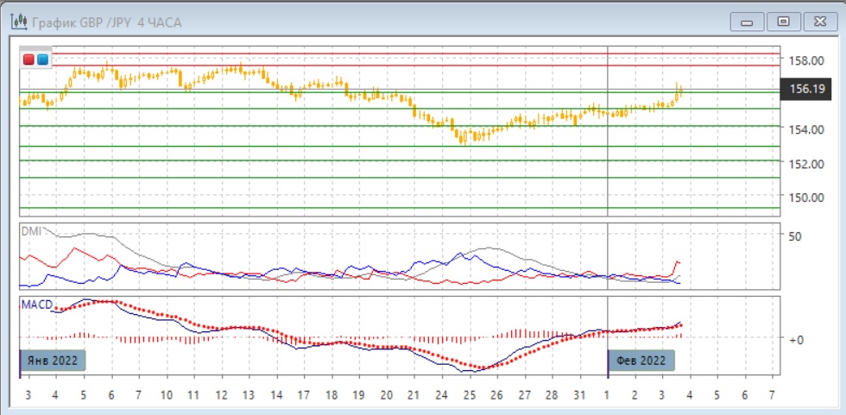Click date 13 on the time axis
Viewport: 846px width, 415px height.
pyautogui.click(x=249, y=394)
